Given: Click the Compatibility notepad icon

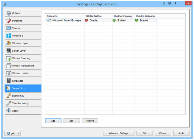Looking at the screenshot, I should tap(8, 88).
